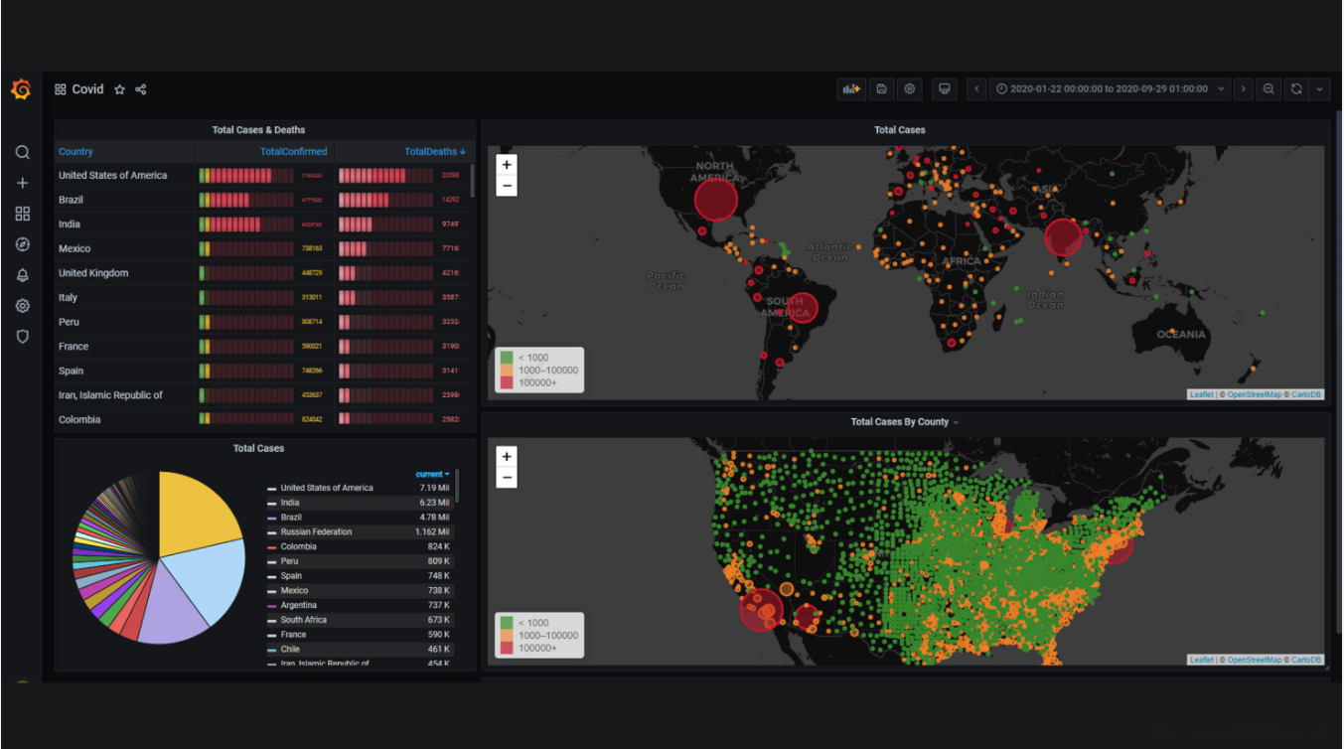Toggle Chile series in pie legend

289,650
